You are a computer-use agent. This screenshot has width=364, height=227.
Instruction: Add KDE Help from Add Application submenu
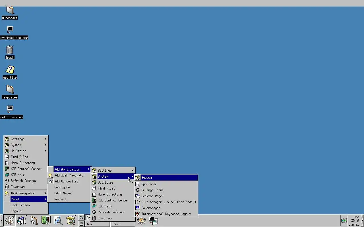click(x=113, y=206)
